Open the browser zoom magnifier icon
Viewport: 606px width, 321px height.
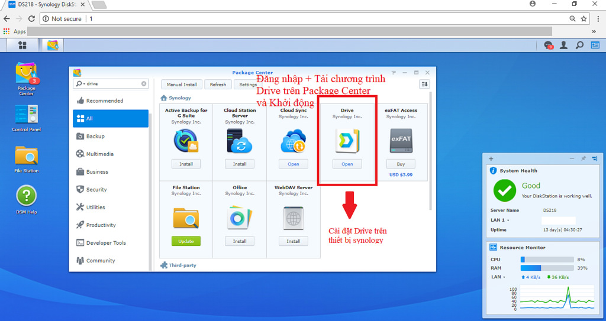tap(572, 18)
